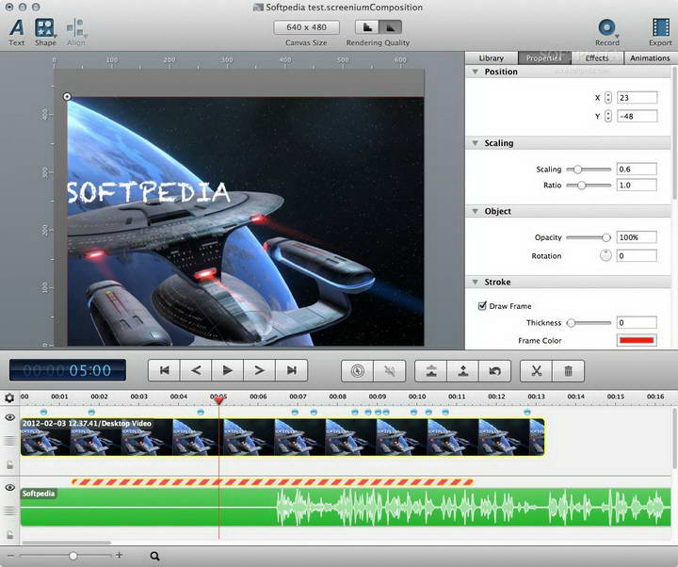Click the scissors cut button

(x=537, y=371)
